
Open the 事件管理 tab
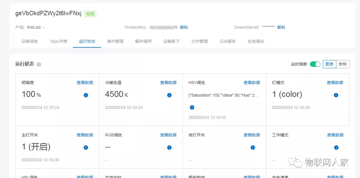pyautogui.click(x=115, y=41)
